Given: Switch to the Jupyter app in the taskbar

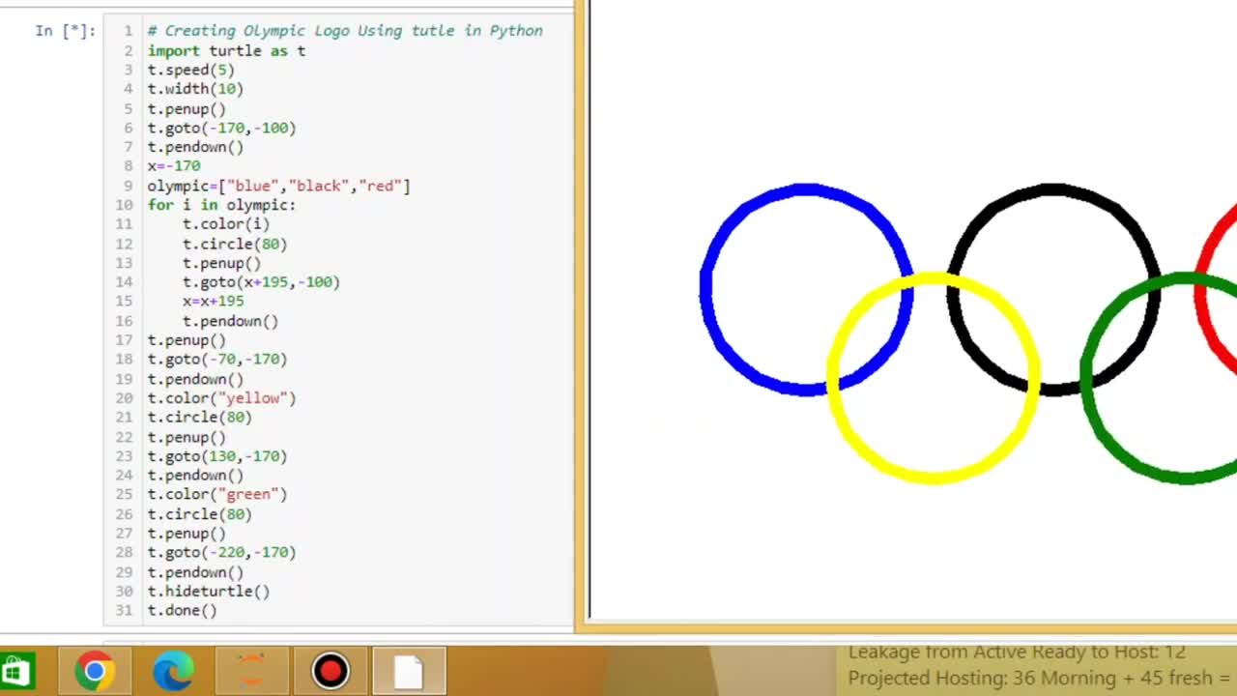Looking at the screenshot, I should pos(251,671).
